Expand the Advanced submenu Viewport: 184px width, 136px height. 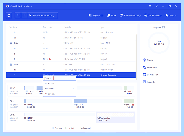(x=59, y=88)
